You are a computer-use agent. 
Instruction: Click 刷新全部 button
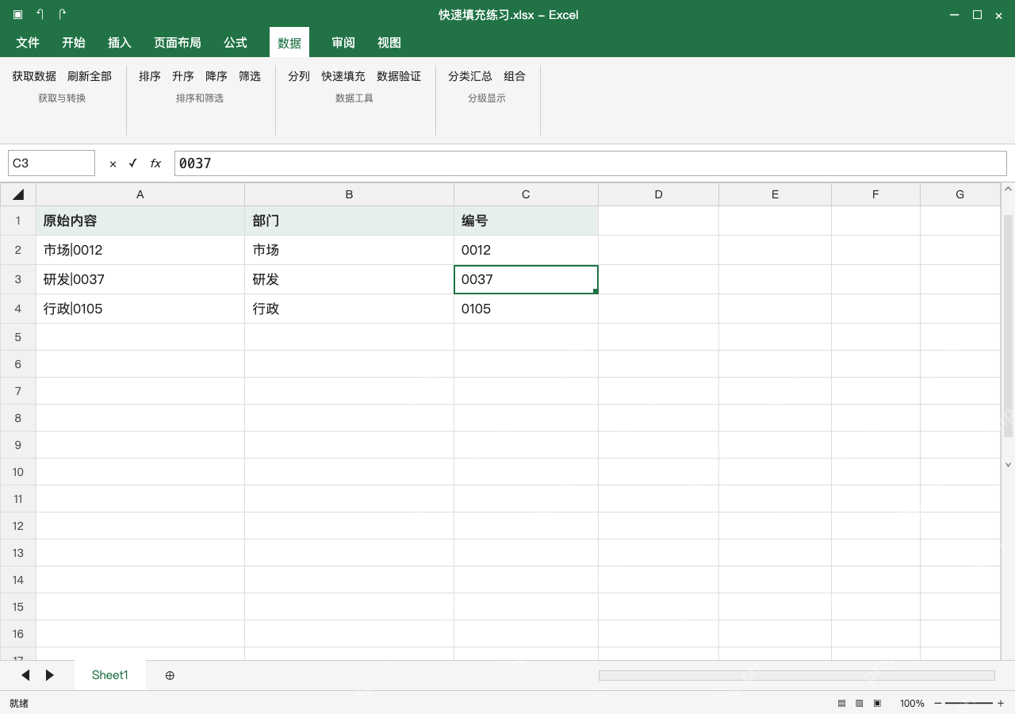pos(90,76)
